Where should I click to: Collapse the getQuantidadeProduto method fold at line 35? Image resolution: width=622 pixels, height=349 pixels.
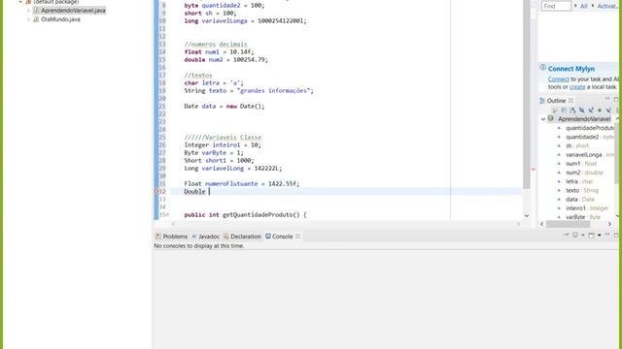(167, 214)
